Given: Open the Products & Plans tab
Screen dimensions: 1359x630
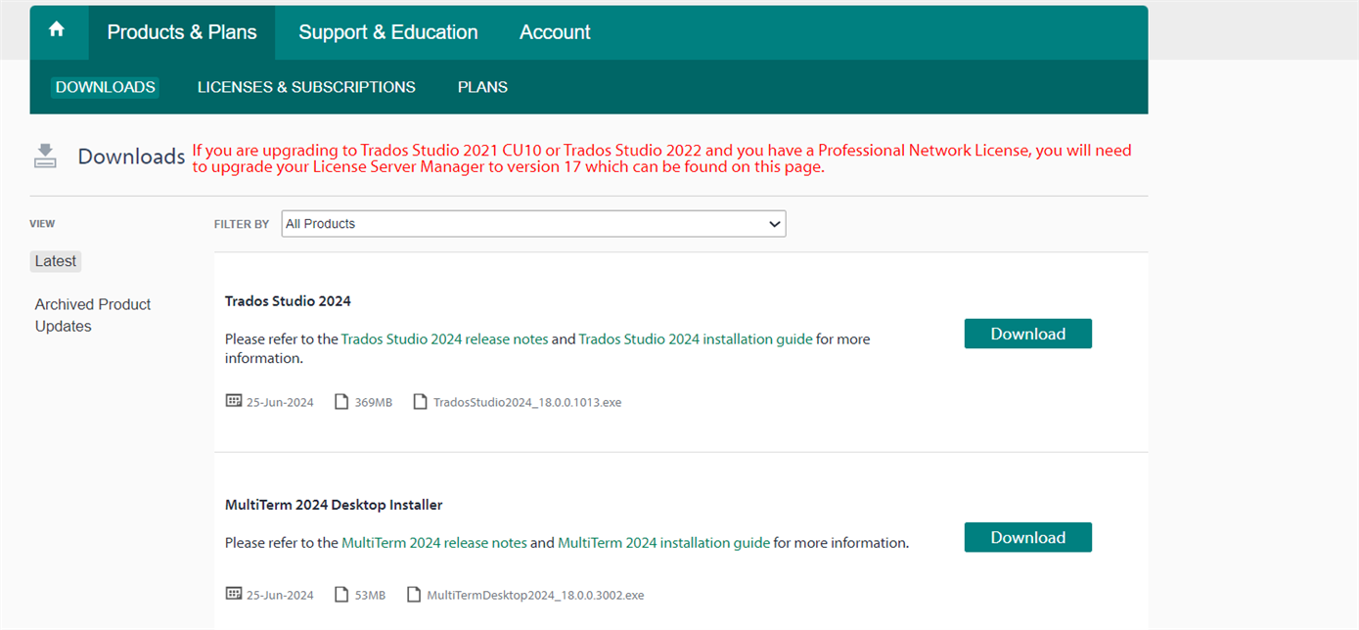Looking at the screenshot, I should click(x=182, y=32).
